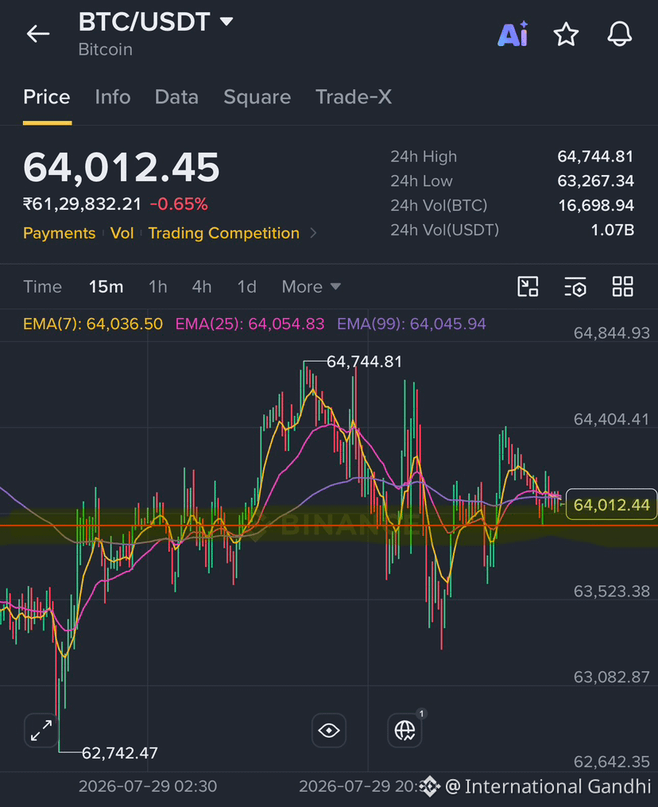Expand the More intervals dropdown
The image size is (658, 807).
tap(312, 287)
